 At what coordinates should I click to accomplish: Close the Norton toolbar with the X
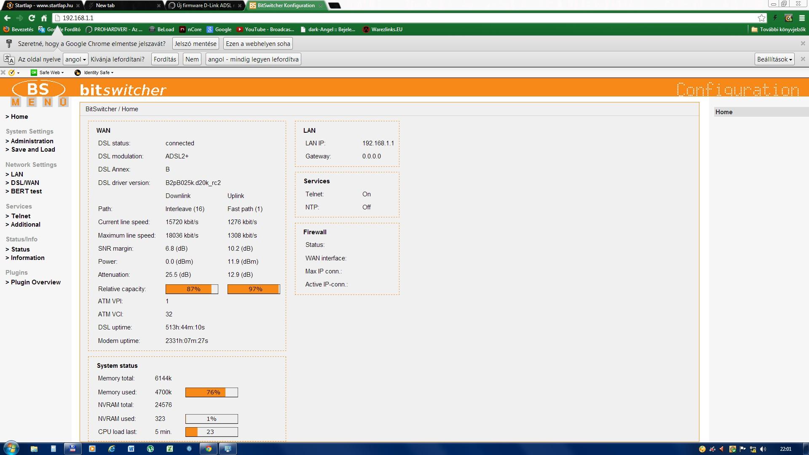click(3, 72)
